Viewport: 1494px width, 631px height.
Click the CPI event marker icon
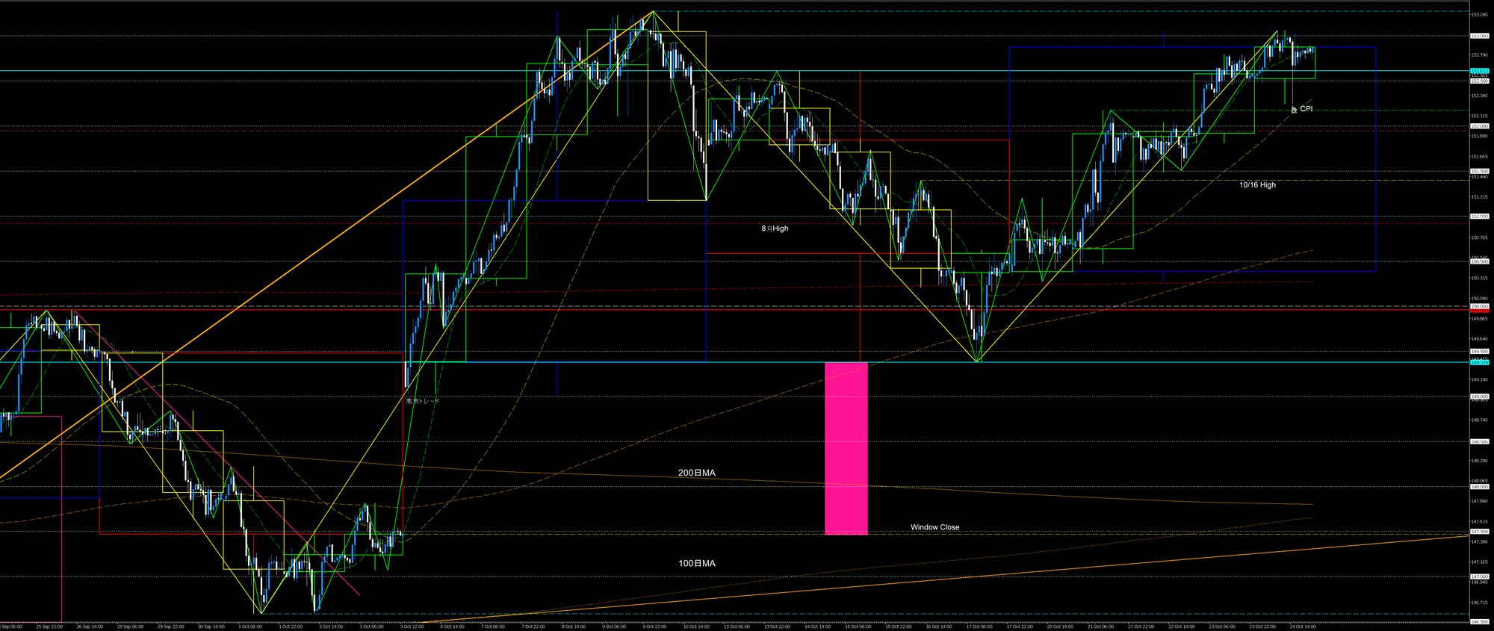tap(1294, 109)
